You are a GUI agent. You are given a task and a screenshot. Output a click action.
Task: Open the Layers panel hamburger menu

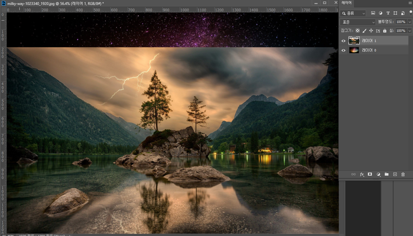410,2
